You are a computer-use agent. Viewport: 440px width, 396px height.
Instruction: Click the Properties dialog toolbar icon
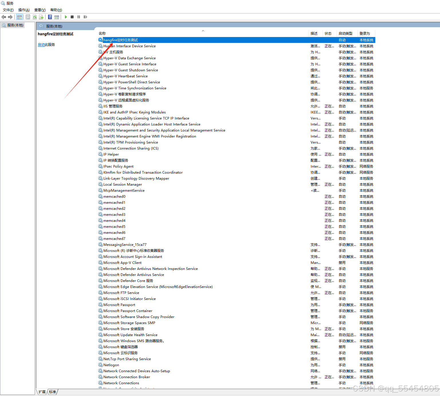[x=28, y=17]
